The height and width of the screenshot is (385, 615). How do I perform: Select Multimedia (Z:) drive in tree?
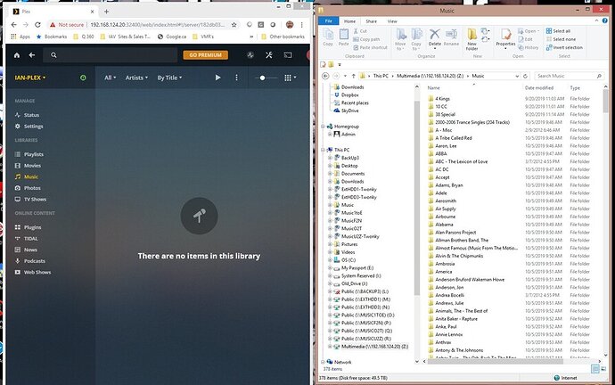[x=371, y=347]
